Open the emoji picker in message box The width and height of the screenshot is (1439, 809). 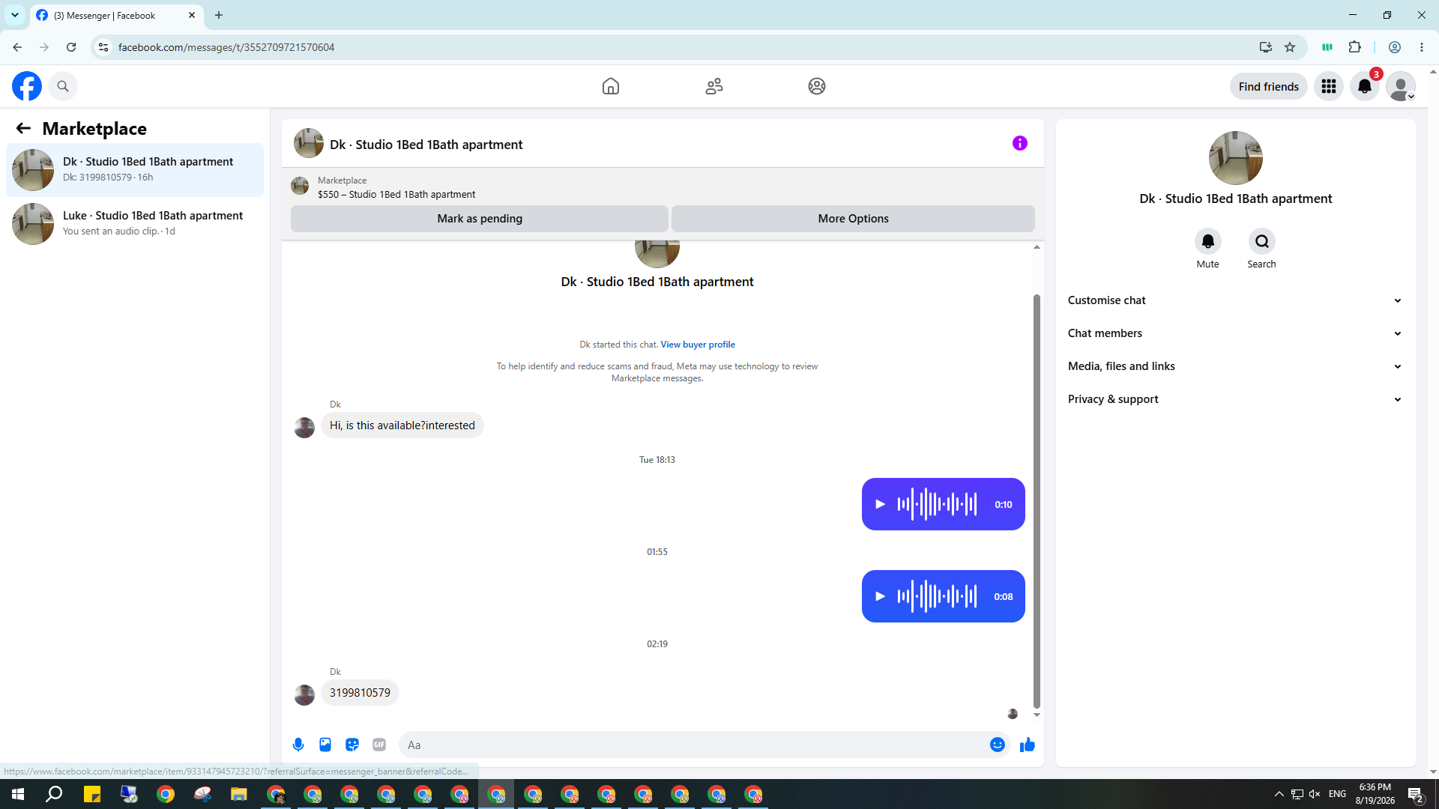point(998,745)
